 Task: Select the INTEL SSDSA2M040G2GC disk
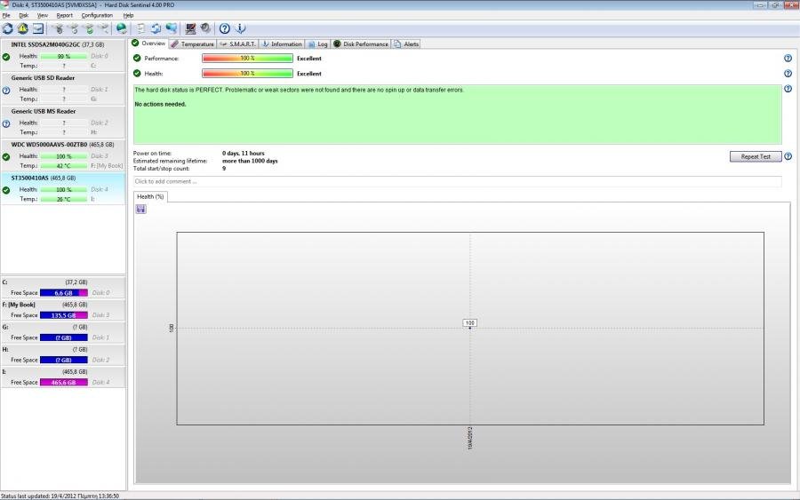coord(57,44)
